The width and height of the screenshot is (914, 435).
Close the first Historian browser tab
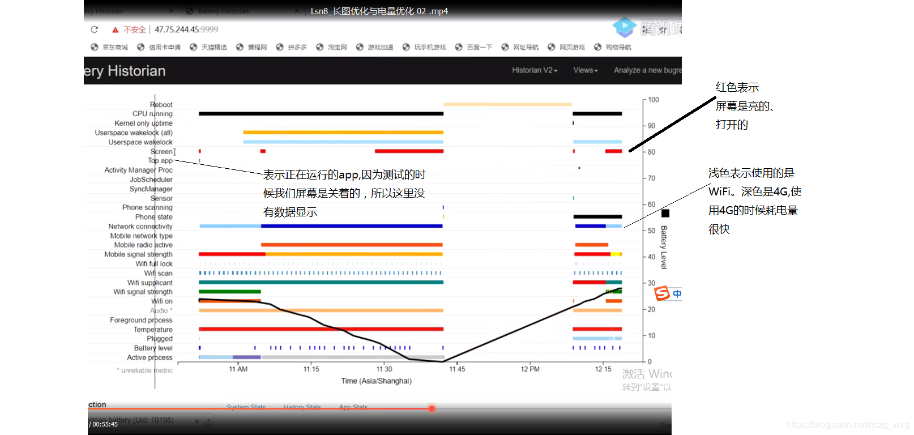tap(171, 11)
